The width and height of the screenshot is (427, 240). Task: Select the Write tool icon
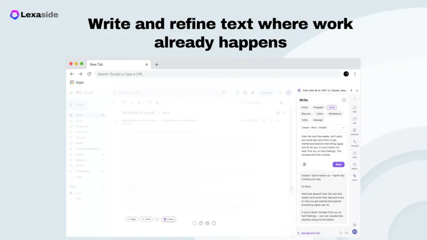coord(354,178)
